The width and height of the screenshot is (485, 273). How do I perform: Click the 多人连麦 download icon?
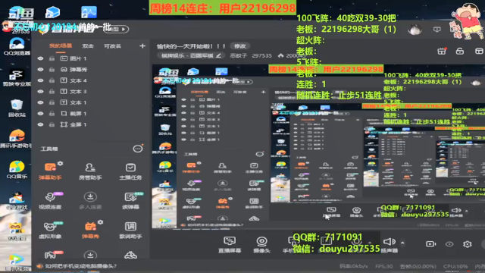[90, 197]
